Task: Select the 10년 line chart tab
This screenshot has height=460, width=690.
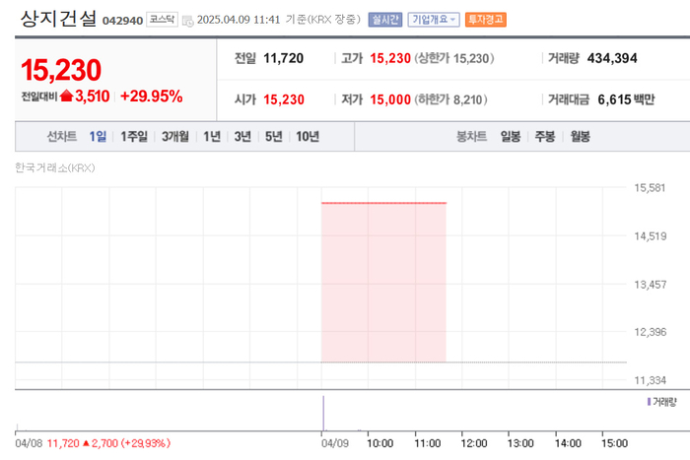Action: click(x=308, y=136)
